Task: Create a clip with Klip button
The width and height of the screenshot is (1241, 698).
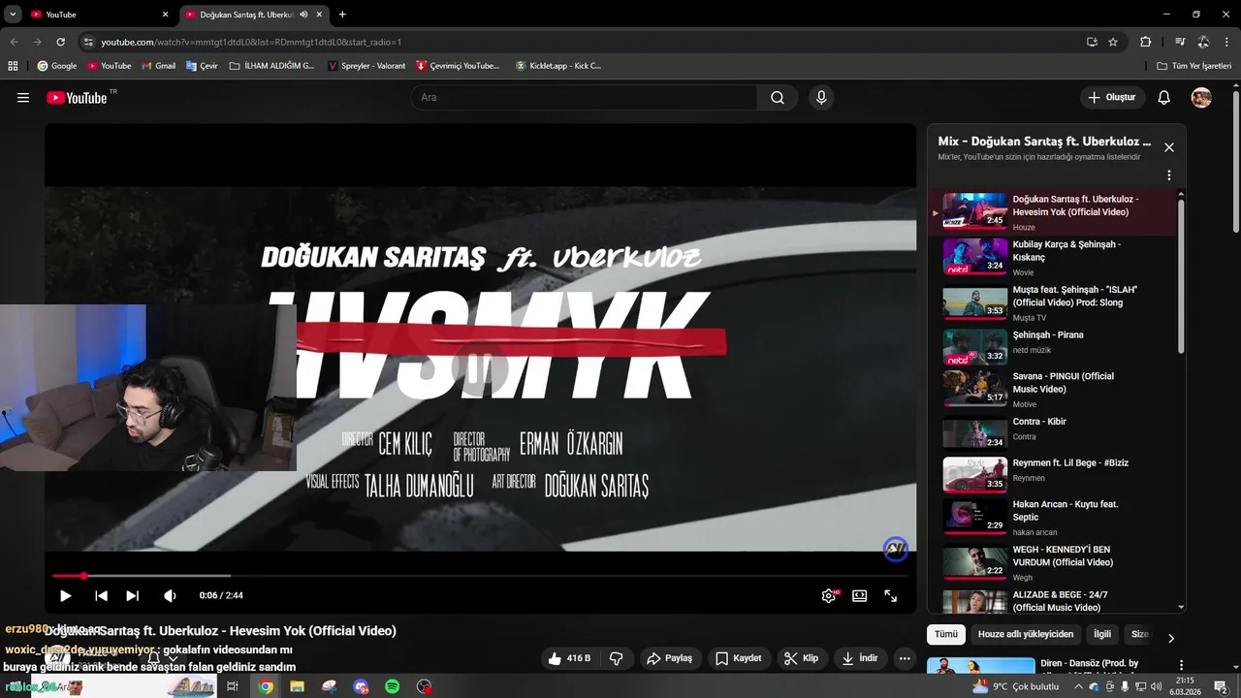Action: click(801, 658)
